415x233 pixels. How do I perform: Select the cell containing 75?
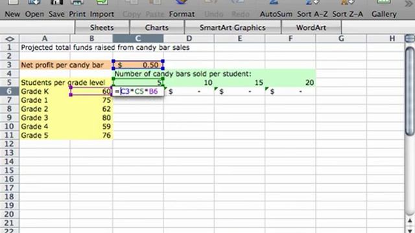tap(91, 100)
